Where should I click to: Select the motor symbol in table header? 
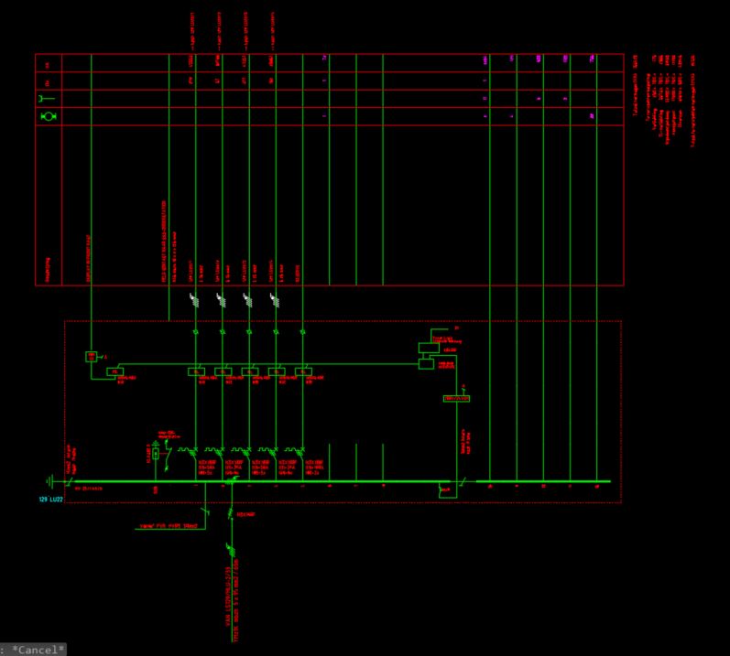[x=49, y=116]
